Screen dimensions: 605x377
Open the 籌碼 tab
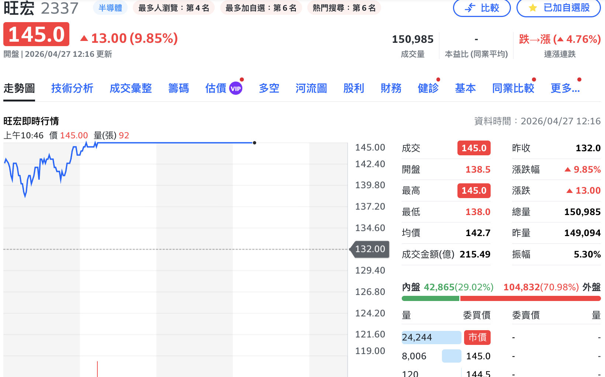(179, 89)
